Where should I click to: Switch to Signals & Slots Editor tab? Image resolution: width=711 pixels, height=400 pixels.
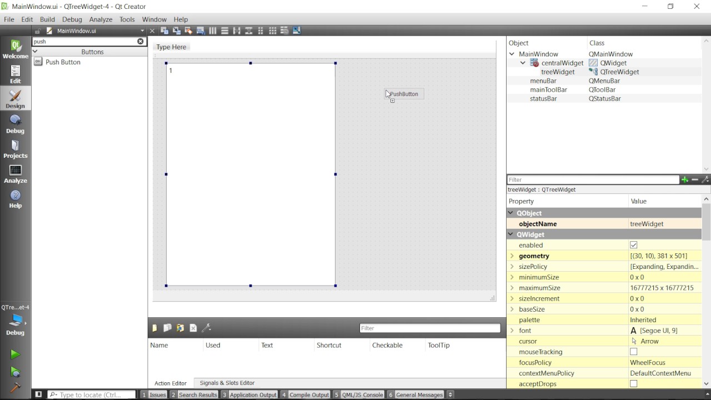click(227, 383)
